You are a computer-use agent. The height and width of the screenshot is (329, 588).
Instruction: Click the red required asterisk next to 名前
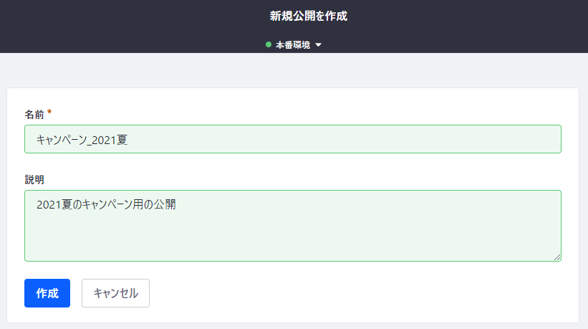[x=49, y=113]
